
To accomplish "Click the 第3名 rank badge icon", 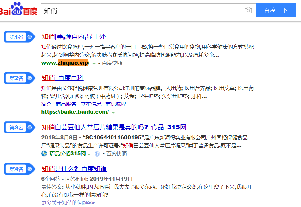I will (x=20, y=127).
